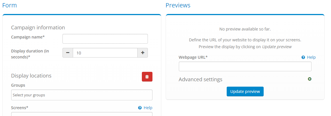
Task: Click the minus icon to decrease display duration
Action: pos(68,53)
